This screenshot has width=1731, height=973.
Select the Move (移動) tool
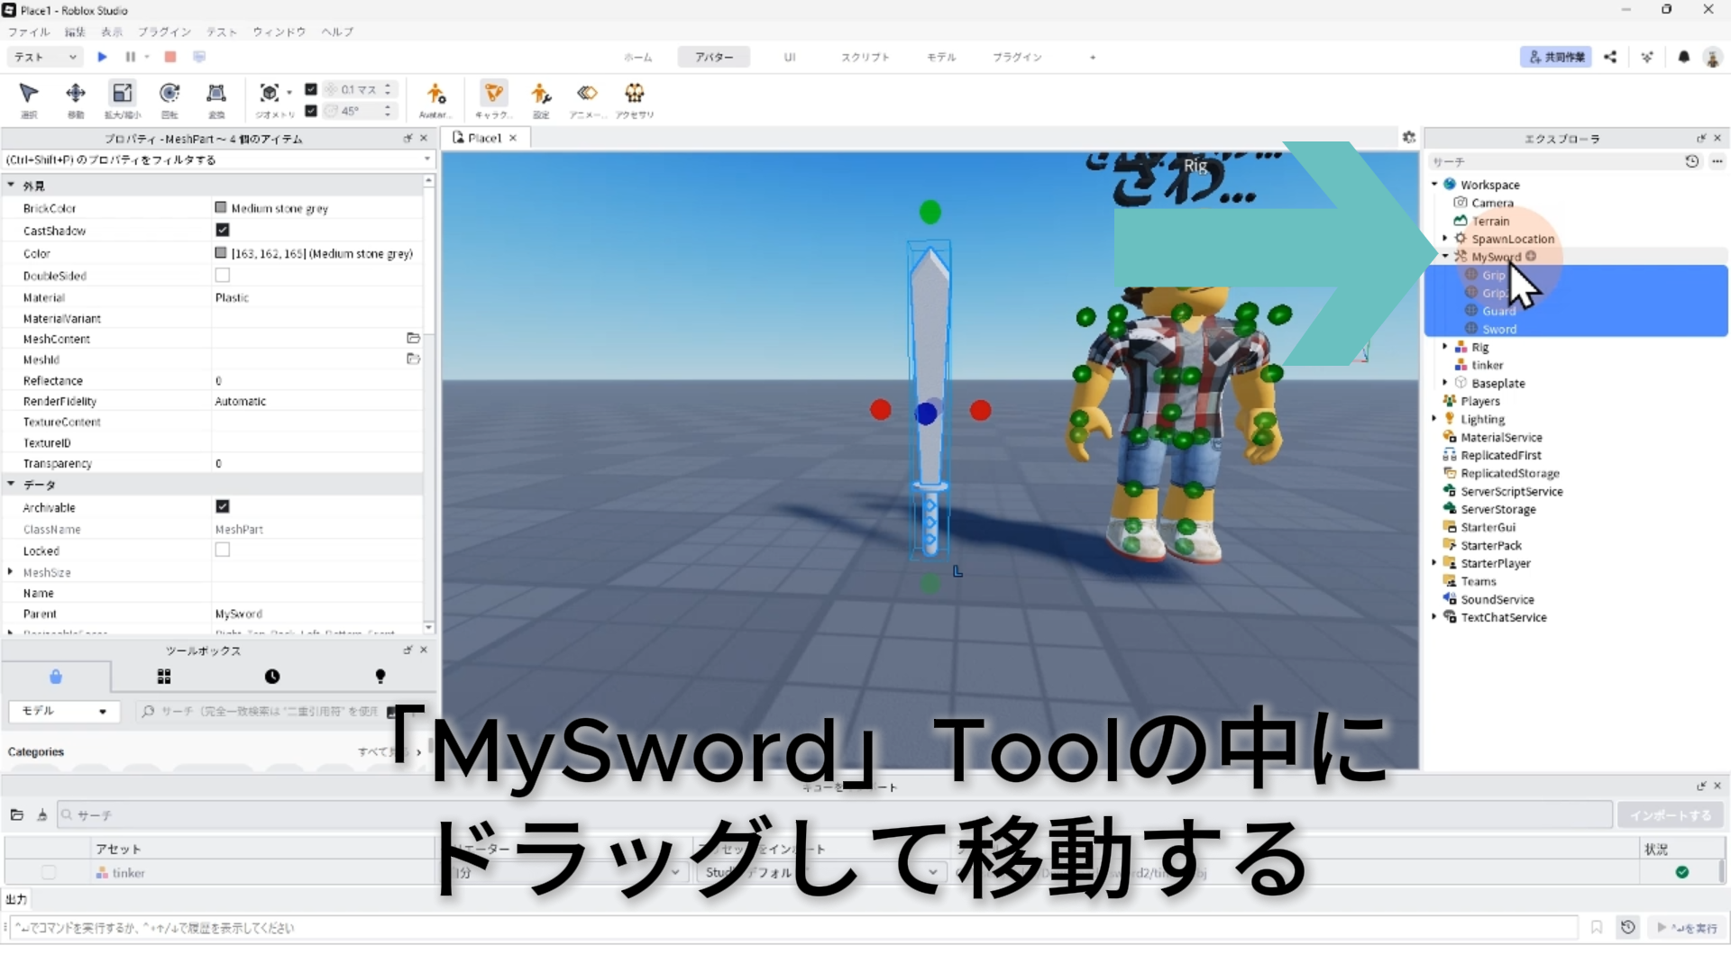point(76,94)
